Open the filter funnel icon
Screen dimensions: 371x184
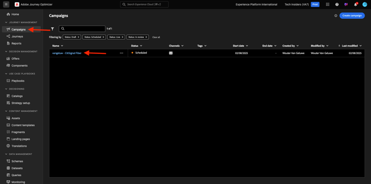52,29
